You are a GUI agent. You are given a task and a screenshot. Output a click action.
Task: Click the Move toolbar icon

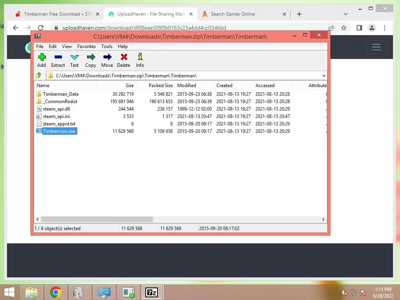pos(107,57)
